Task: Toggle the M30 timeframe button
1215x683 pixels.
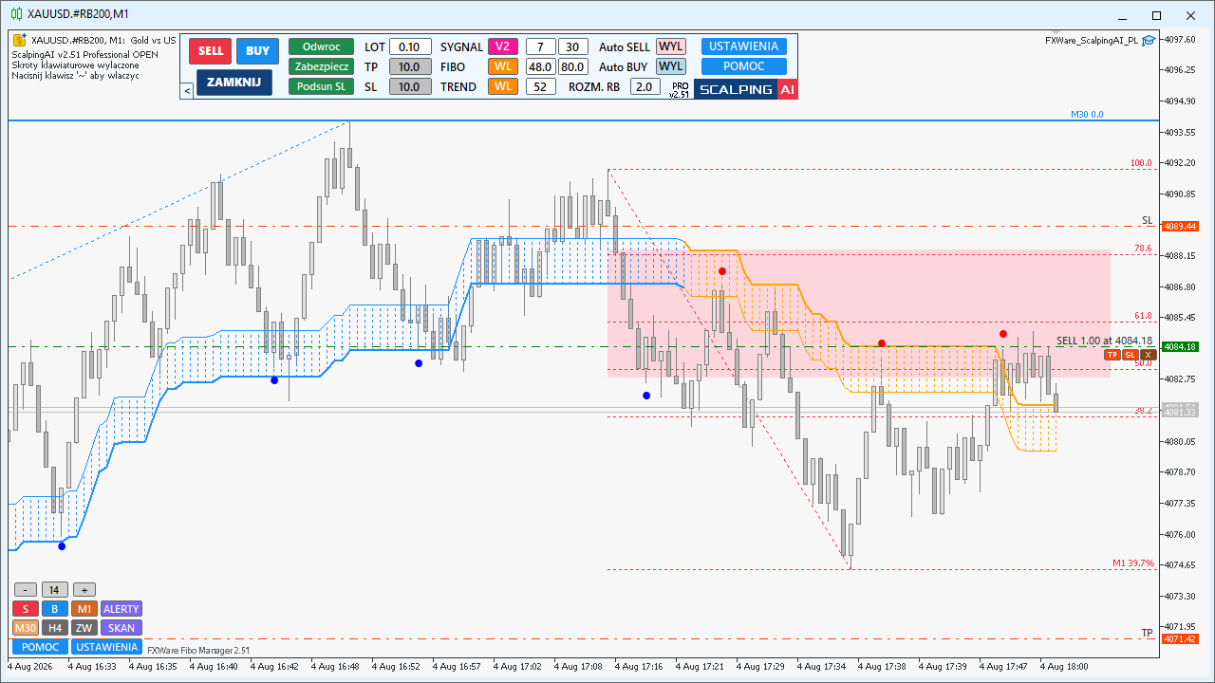Action: [26, 628]
